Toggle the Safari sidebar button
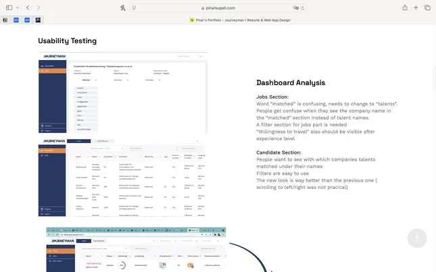This screenshot has height=272, width=436. coord(9,7)
